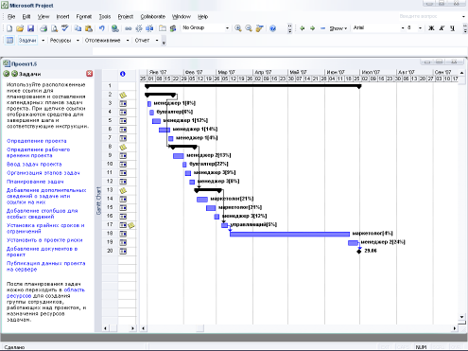Screen dimensions: 468x351
Task: Follow the Организация этапов задач link
Action: tap(43, 173)
